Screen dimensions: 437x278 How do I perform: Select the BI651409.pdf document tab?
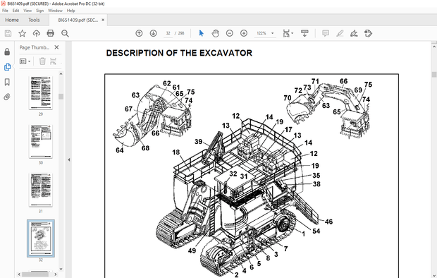click(x=78, y=20)
